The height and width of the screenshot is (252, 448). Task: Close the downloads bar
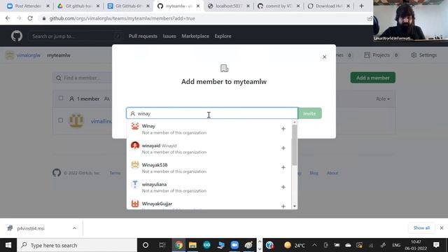pyautogui.click(x=442, y=228)
